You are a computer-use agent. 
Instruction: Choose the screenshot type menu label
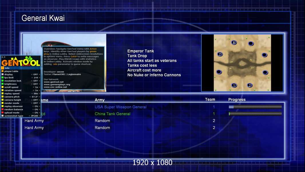coord(14,116)
